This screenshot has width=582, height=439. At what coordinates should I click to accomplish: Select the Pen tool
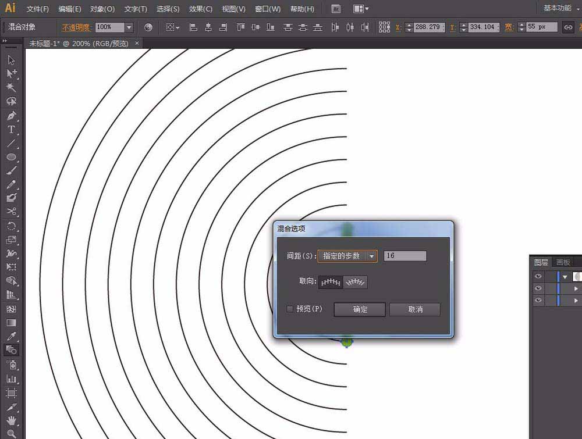[11, 116]
